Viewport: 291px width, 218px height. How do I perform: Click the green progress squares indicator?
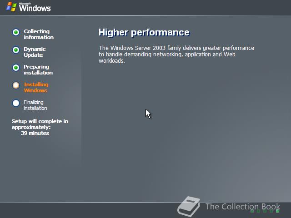265,211
